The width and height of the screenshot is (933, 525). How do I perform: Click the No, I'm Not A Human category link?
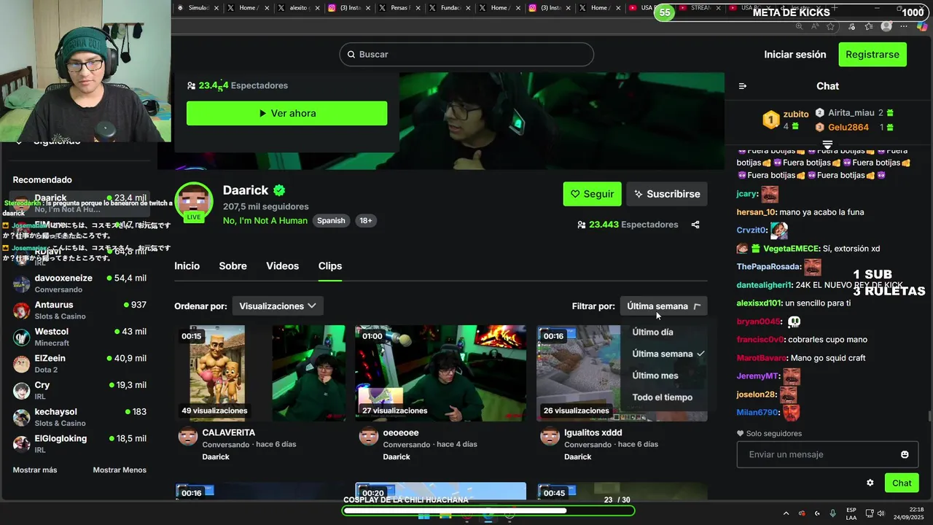[x=265, y=221]
